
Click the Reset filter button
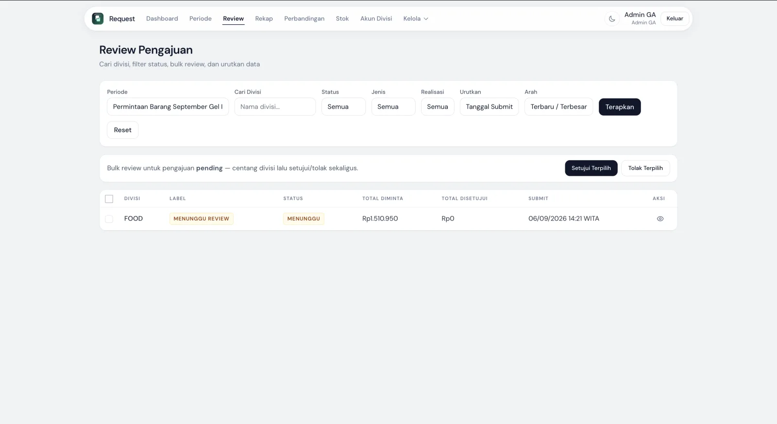pos(122,130)
